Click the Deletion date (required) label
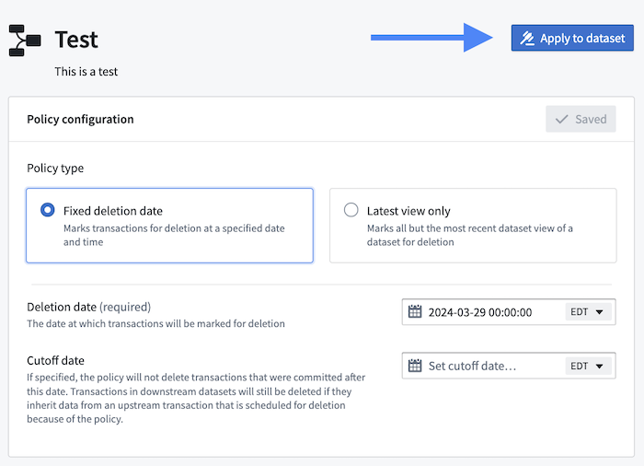644x466 pixels. click(x=89, y=307)
